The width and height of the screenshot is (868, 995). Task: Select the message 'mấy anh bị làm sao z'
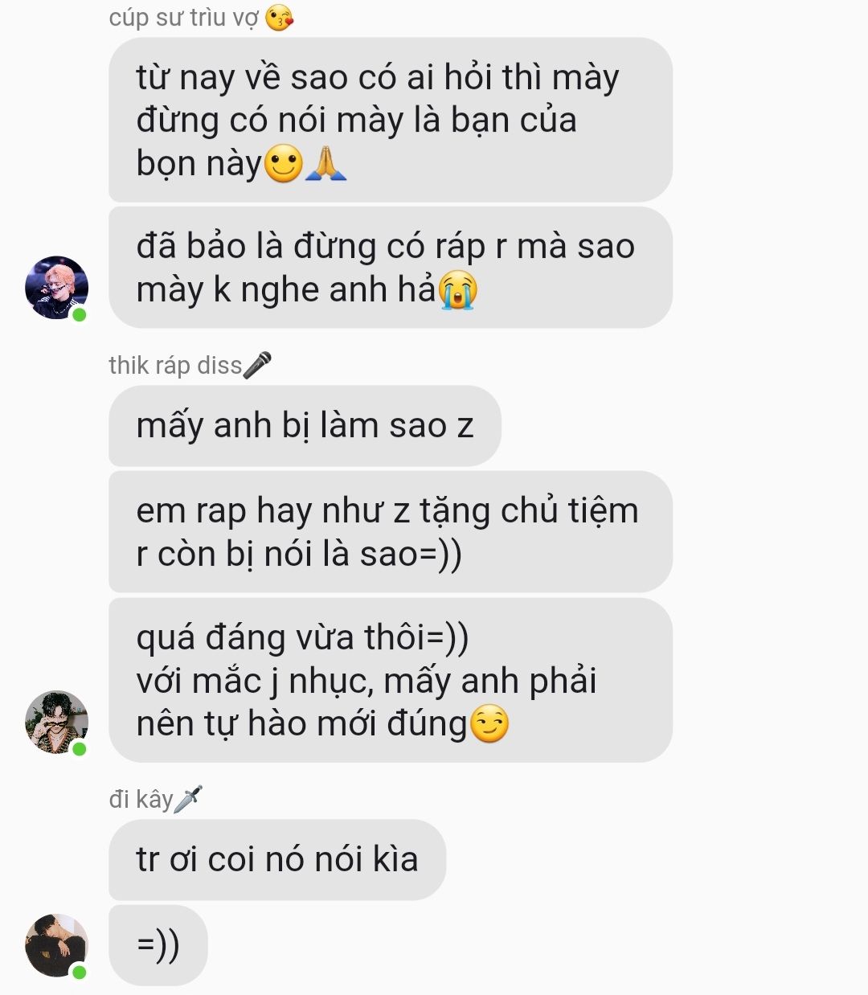click(305, 425)
